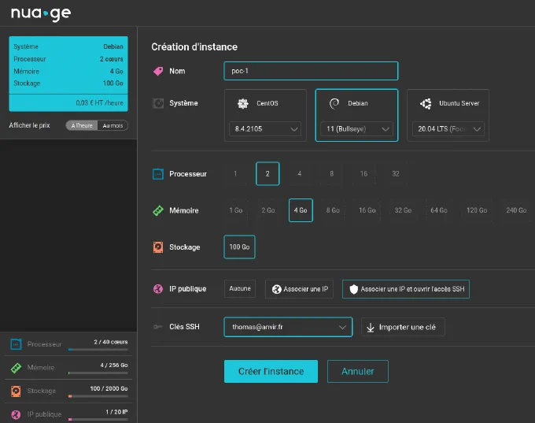Click the Clés SSH key icon
535x423 pixels.
click(158, 327)
